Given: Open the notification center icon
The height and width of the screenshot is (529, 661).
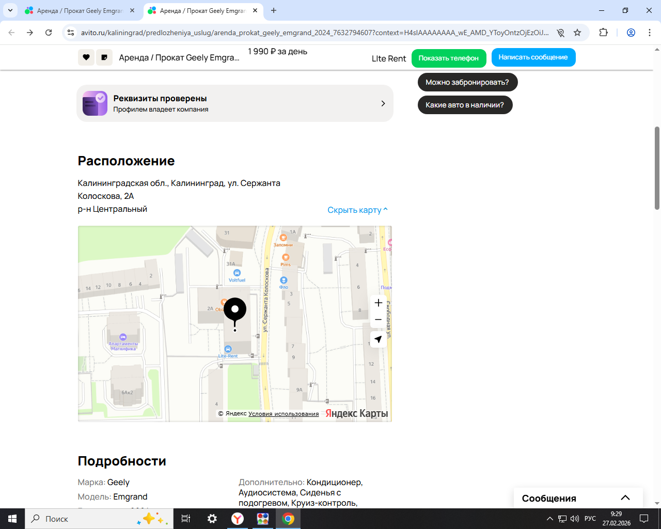Looking at the screenshot, I should point(644,519).
